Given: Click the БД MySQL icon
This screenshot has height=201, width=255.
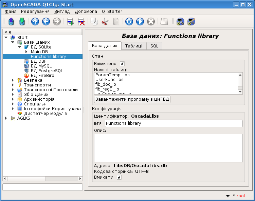Looking at the screenshot, I should click(26, 66).
